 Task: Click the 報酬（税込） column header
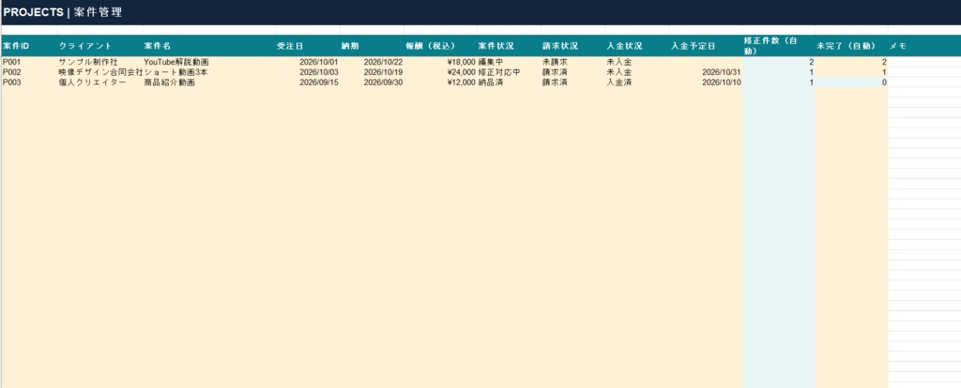(x=440, y=46)
